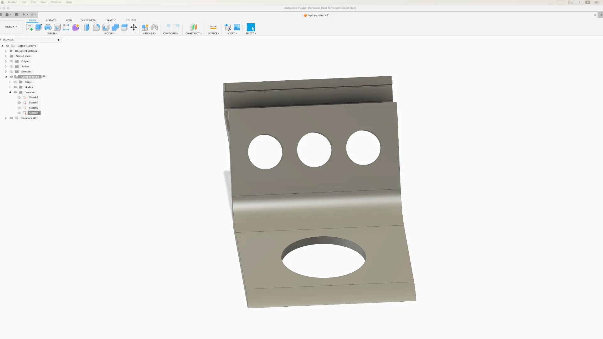
Task: Open the CONSTRUCT dropdown menu label
Action: pyautogui.click(x=193, y=33)
